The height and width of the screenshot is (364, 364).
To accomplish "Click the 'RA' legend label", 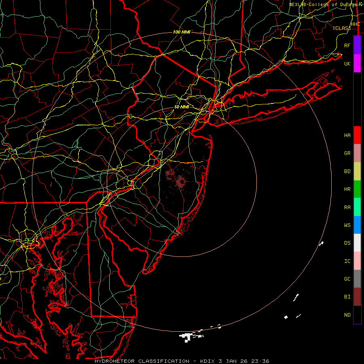I will 347,207.
